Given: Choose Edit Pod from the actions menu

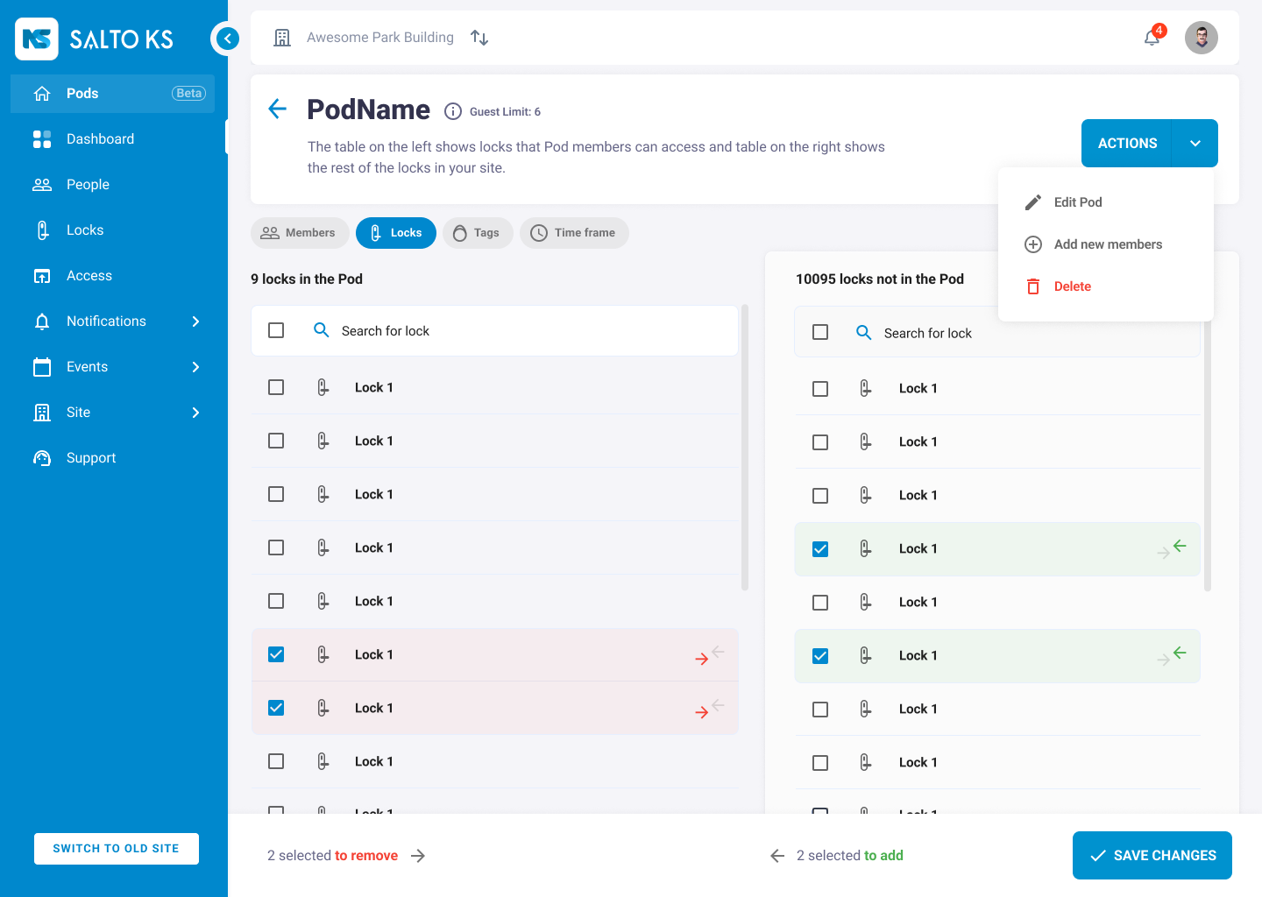Looking at the screenshot, I should click(1077, 202).
